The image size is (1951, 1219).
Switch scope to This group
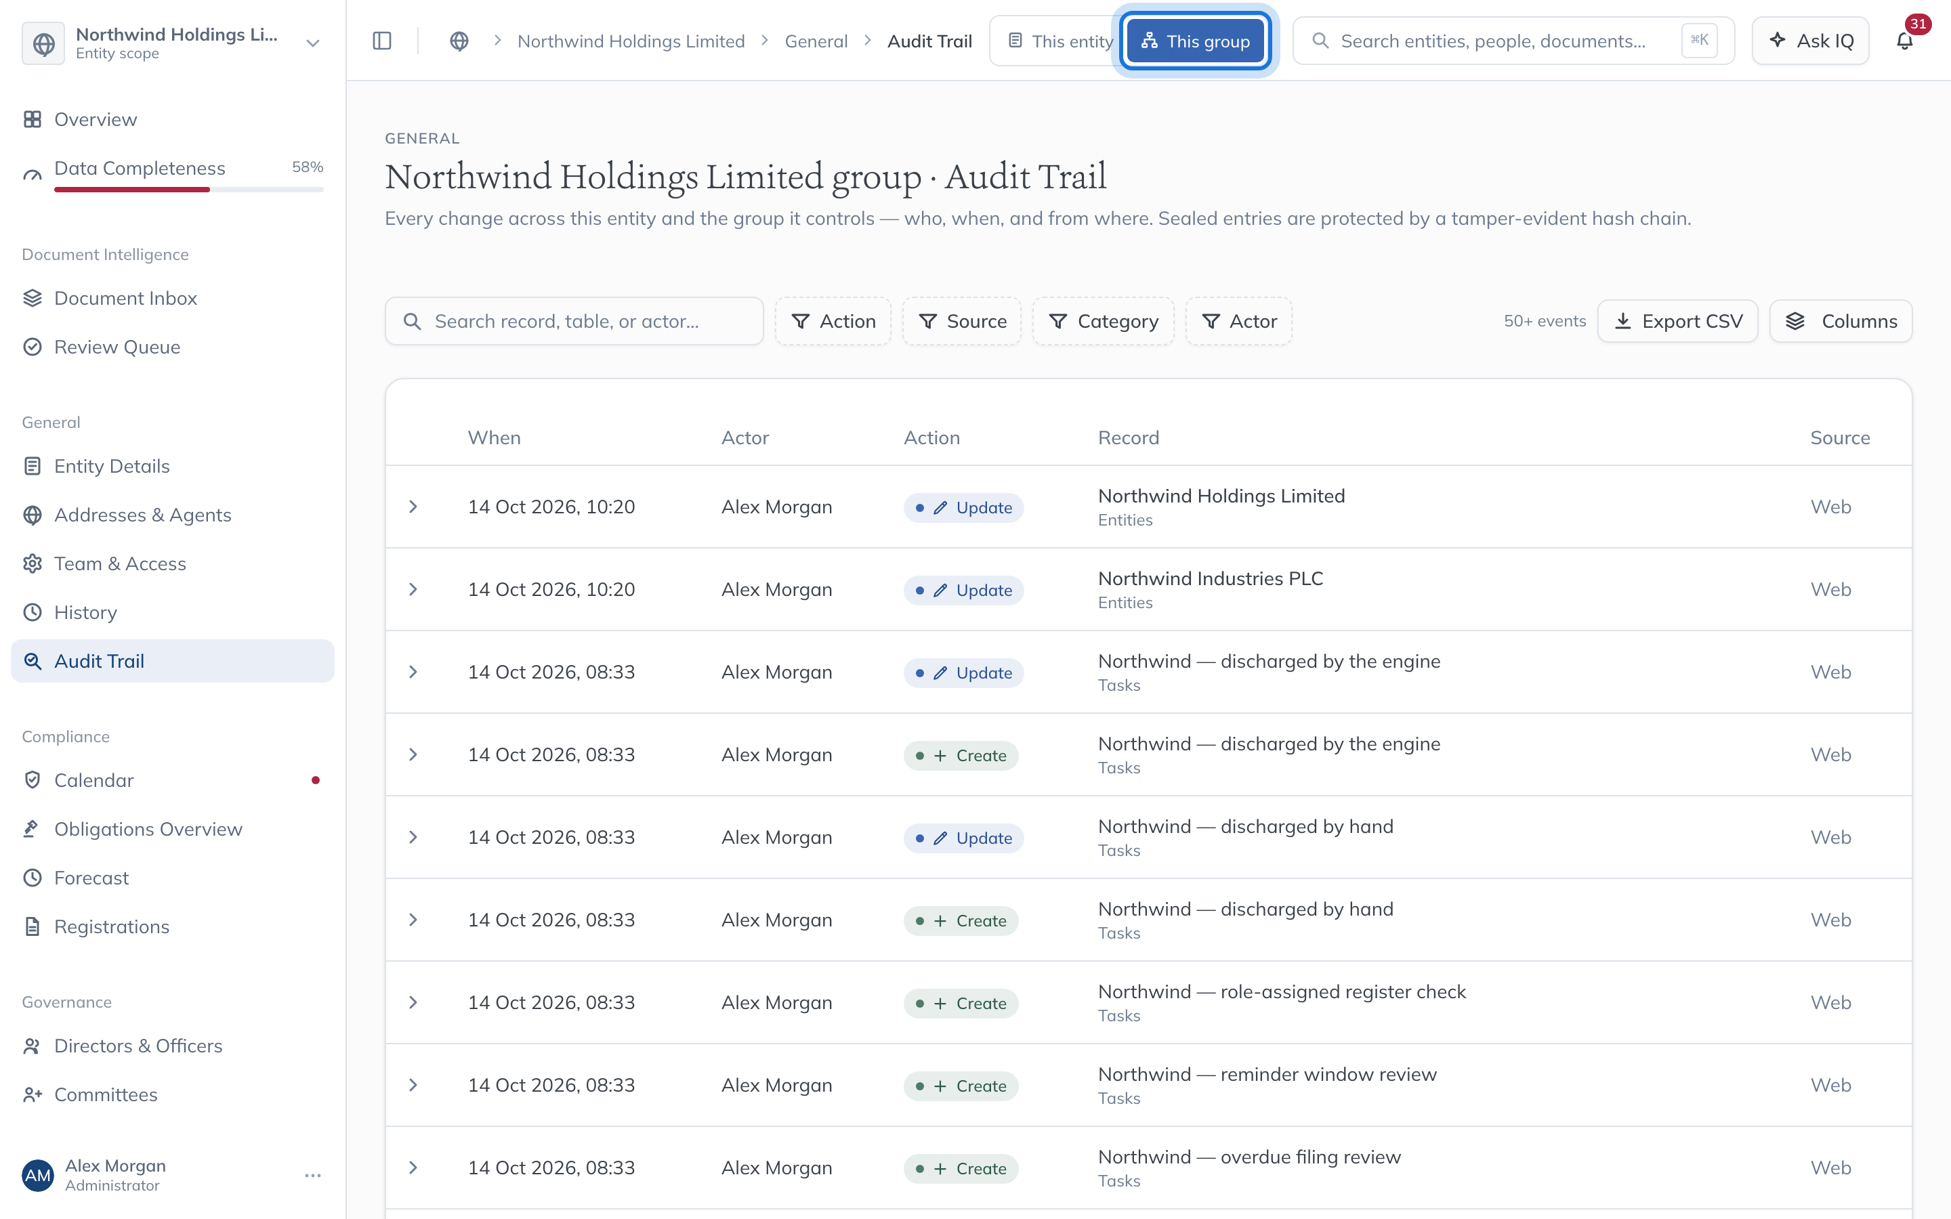[1195, 41]
